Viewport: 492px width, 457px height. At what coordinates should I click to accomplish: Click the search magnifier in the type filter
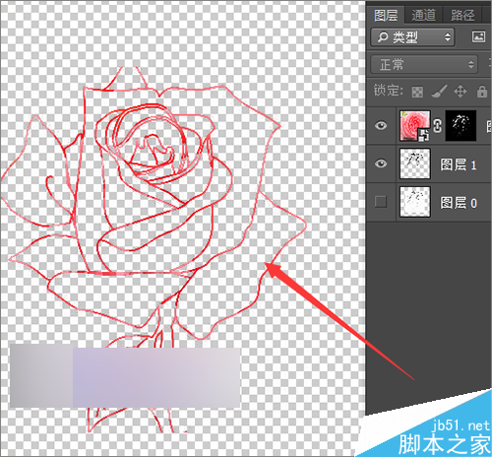(x=383, y=37)
